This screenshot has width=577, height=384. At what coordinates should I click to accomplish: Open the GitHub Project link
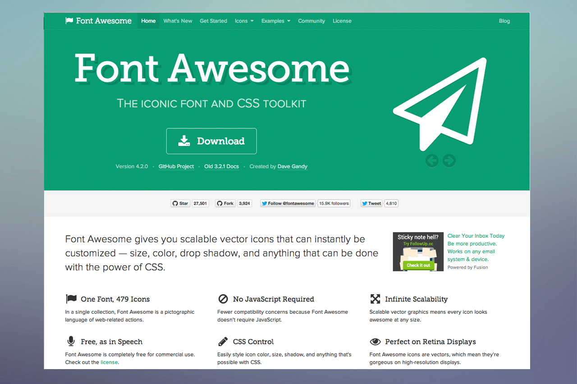pos(176,166)
